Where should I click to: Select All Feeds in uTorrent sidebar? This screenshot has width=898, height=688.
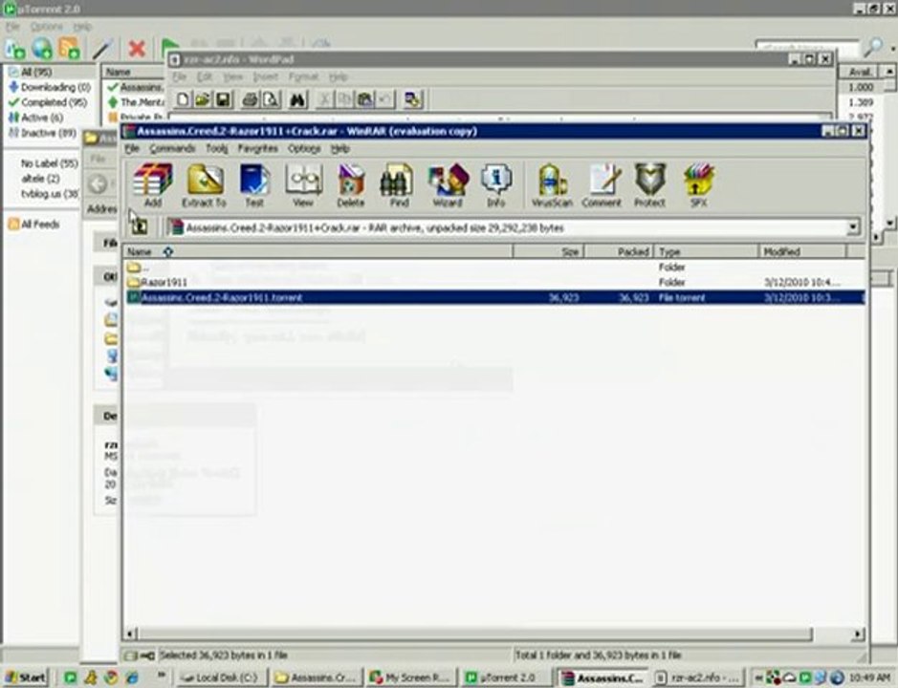point(34,224)
